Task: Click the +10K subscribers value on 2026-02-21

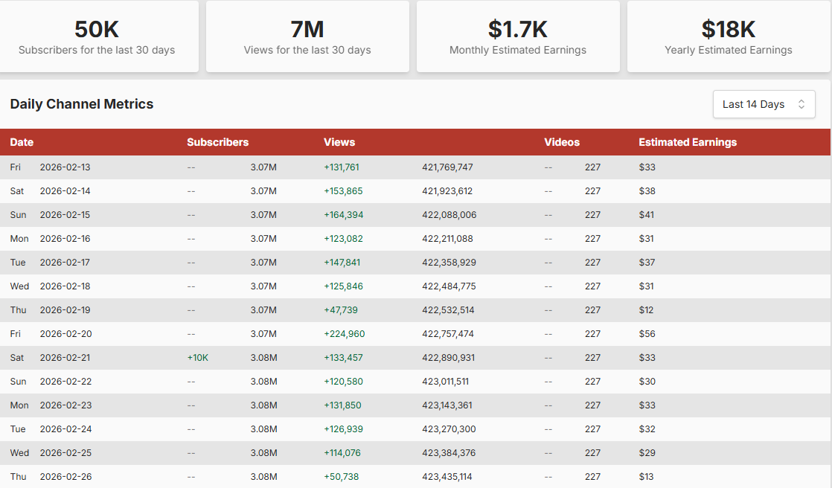Action: click(x=197, y=358)
